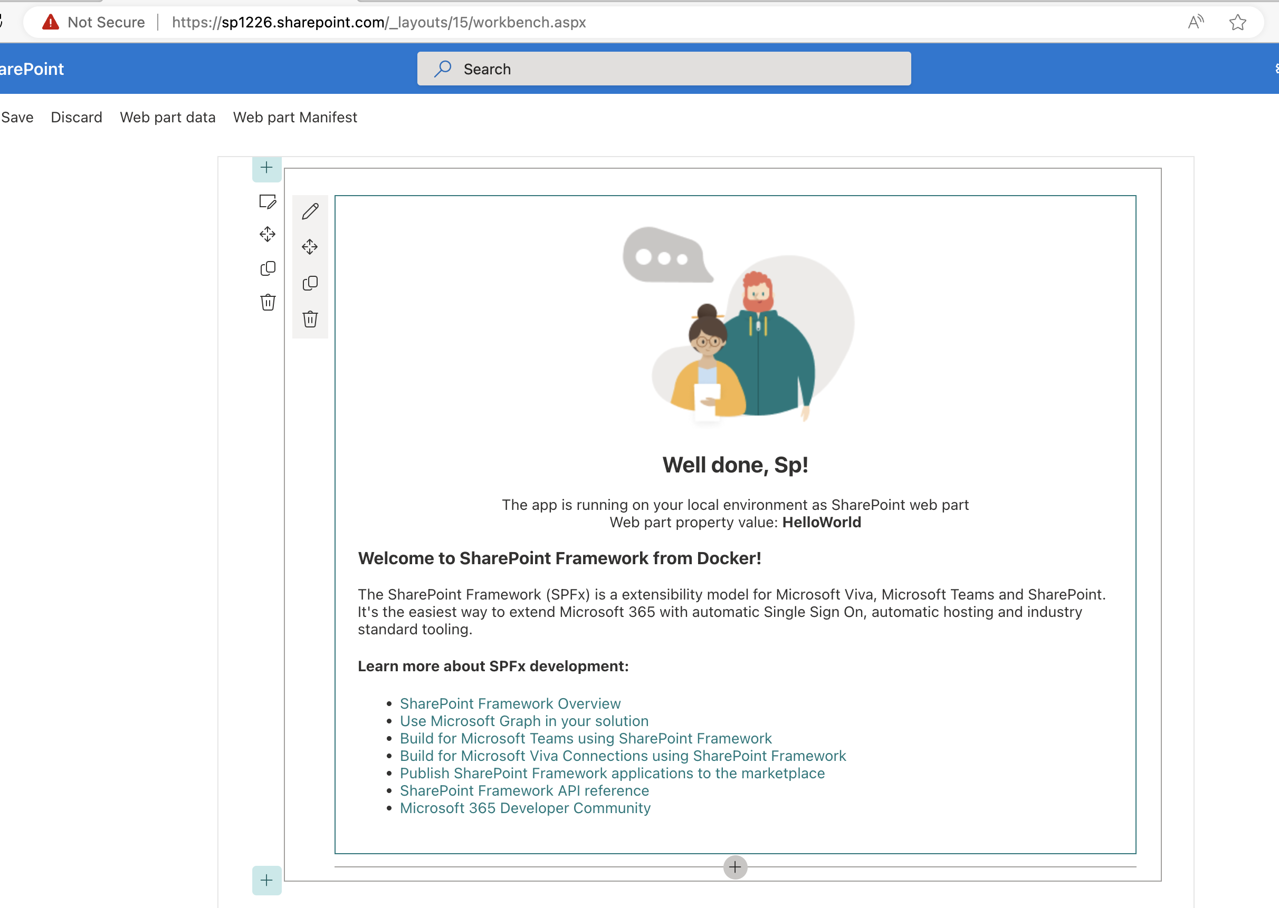Viewport: 1279px width, 908px height.
Task: Click the move section icon
Action: 268,234
